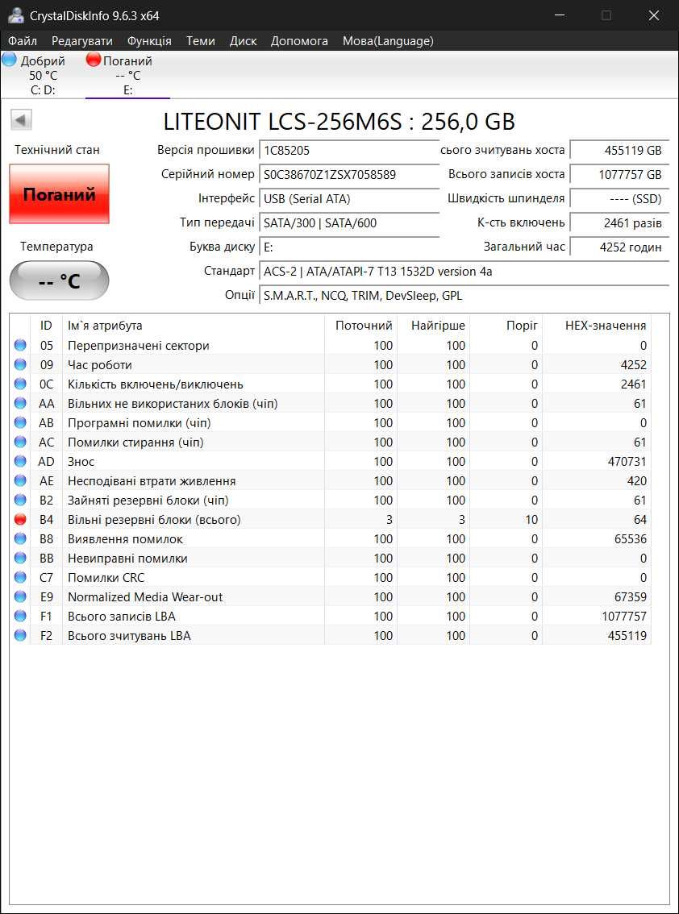This screenshot has width=679, height=914.
Task: Click the red Поганий health status button
Action: [59, 194]
